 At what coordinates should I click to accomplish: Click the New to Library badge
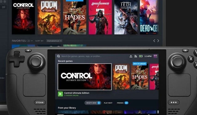[x=139, y=64]
